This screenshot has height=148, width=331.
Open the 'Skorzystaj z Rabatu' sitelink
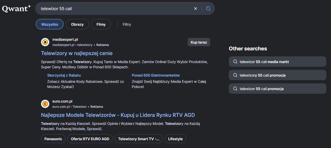(x=64, y=75)
